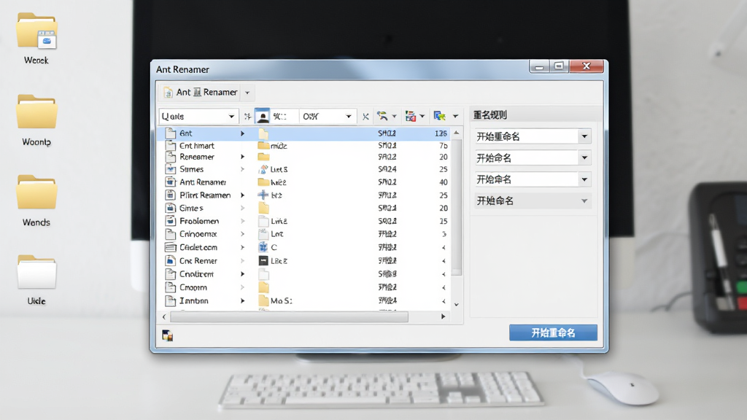This screenshot has width=747, height=420.
Task: Click the value 40 in the list
Action: click(443, 182)
